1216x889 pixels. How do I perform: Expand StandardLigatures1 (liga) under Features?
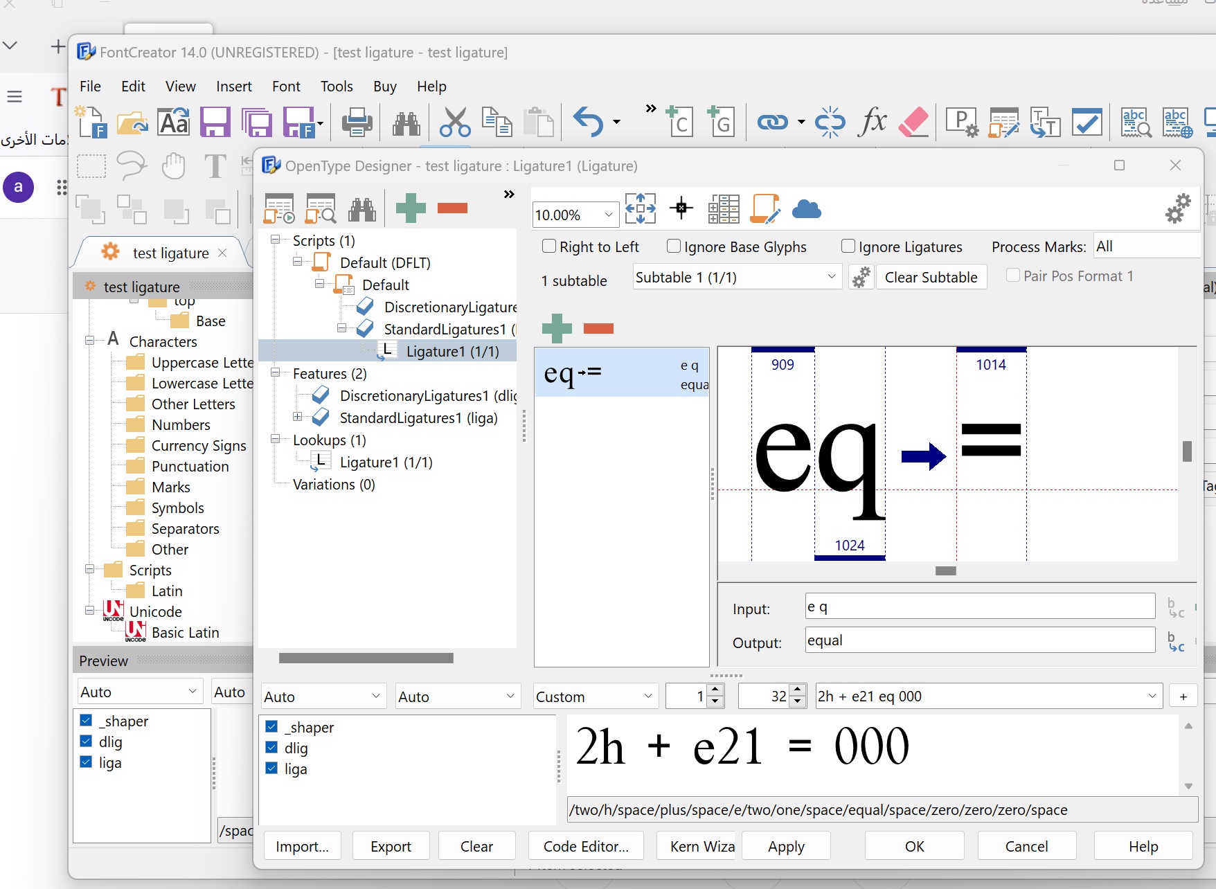click(x=298, y=417)
